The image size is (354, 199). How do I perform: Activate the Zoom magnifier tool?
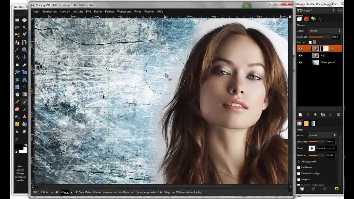[x=24, y=50]
